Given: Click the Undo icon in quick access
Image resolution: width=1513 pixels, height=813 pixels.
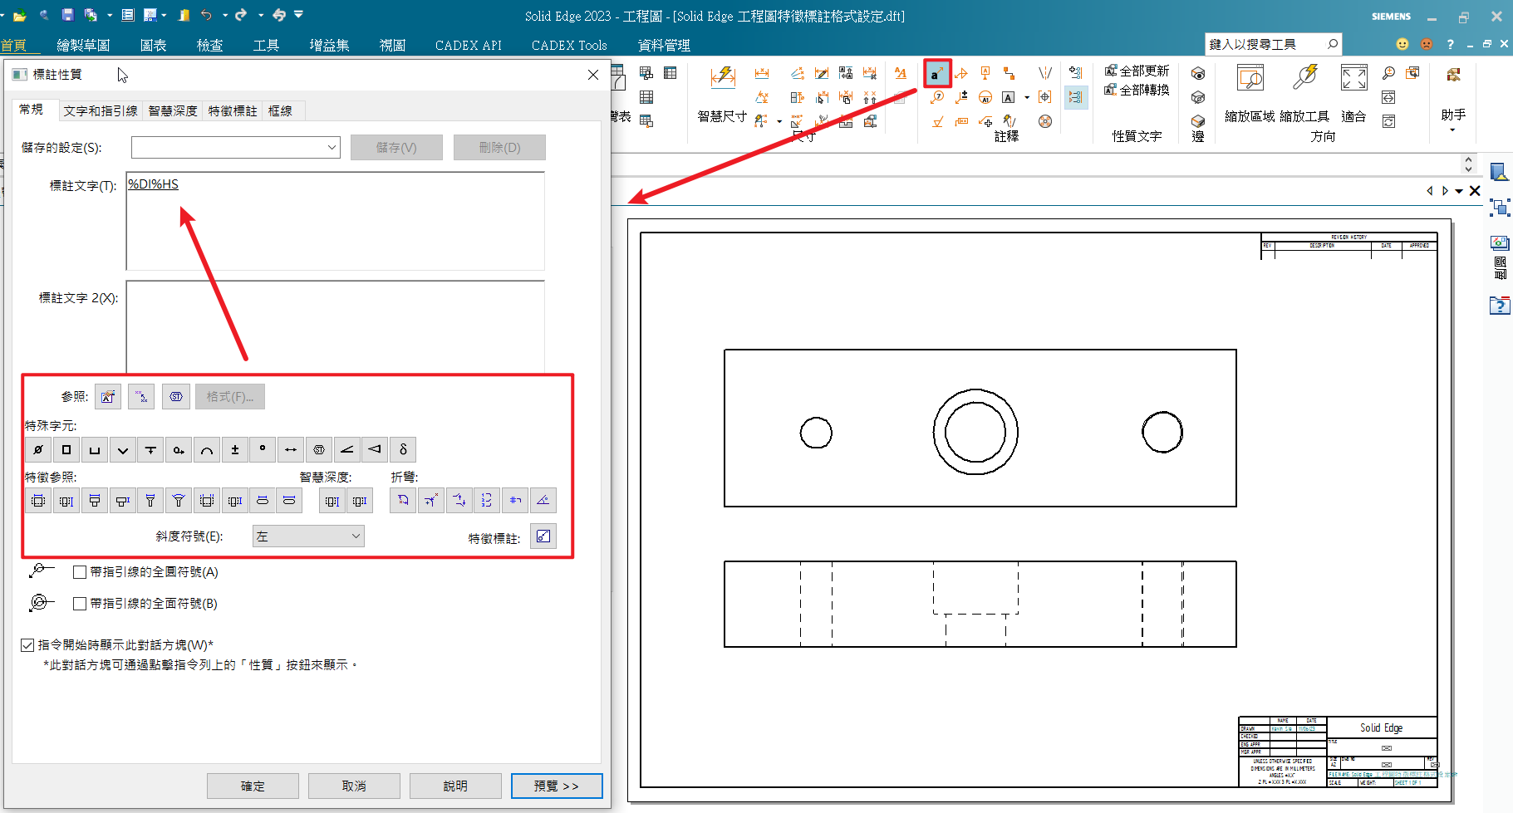Looking at the screenshot, I should point(206,15).
